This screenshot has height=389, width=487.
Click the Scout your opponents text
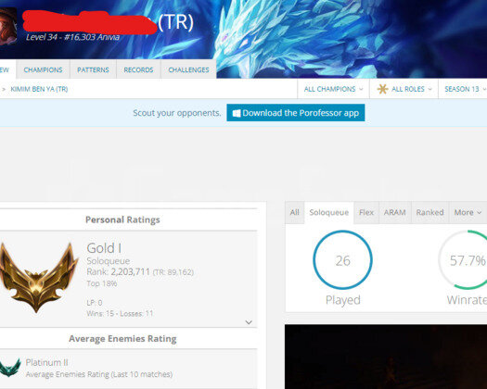point(177,113)
